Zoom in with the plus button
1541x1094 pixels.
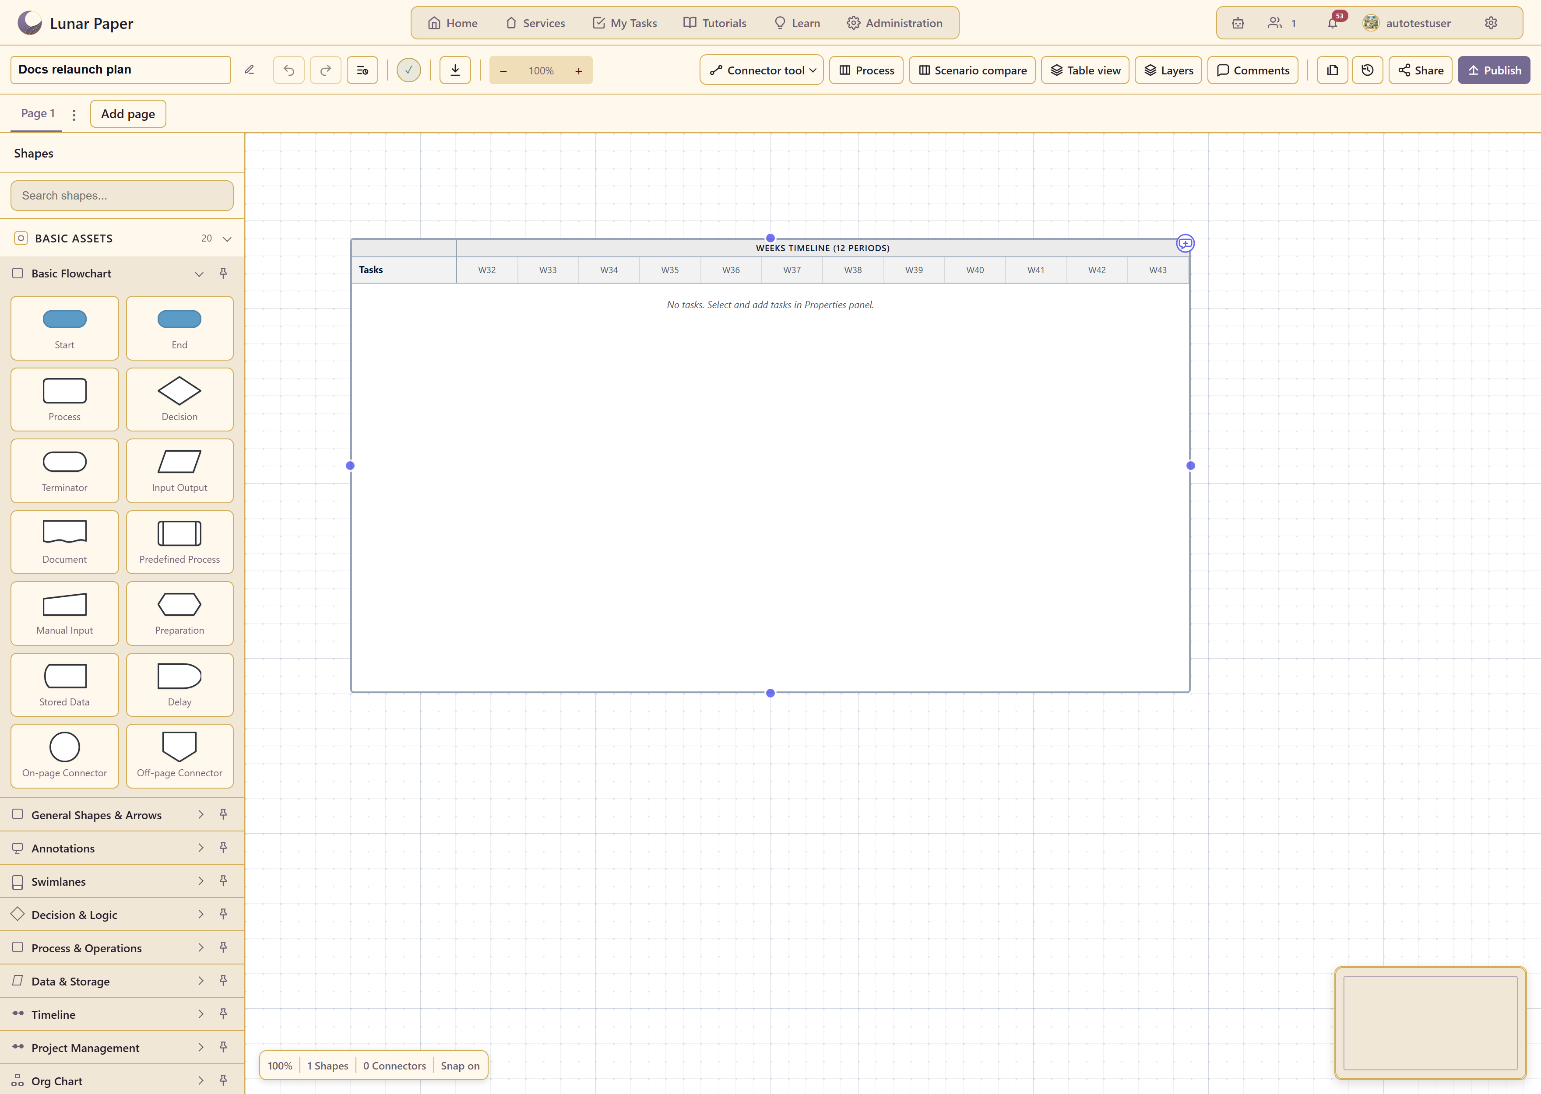coord(579,71)
